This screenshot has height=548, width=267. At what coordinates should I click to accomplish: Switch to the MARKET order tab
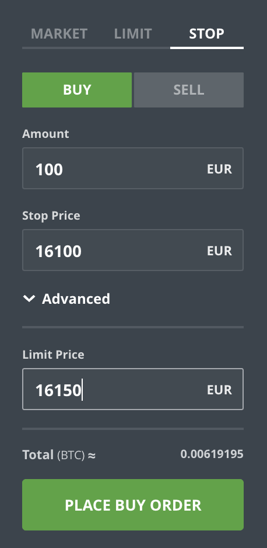(59, 34)
